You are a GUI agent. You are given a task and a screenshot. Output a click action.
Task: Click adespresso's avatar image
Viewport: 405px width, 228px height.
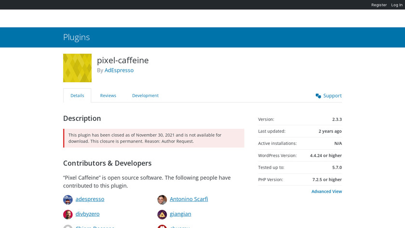coord(68,199)
